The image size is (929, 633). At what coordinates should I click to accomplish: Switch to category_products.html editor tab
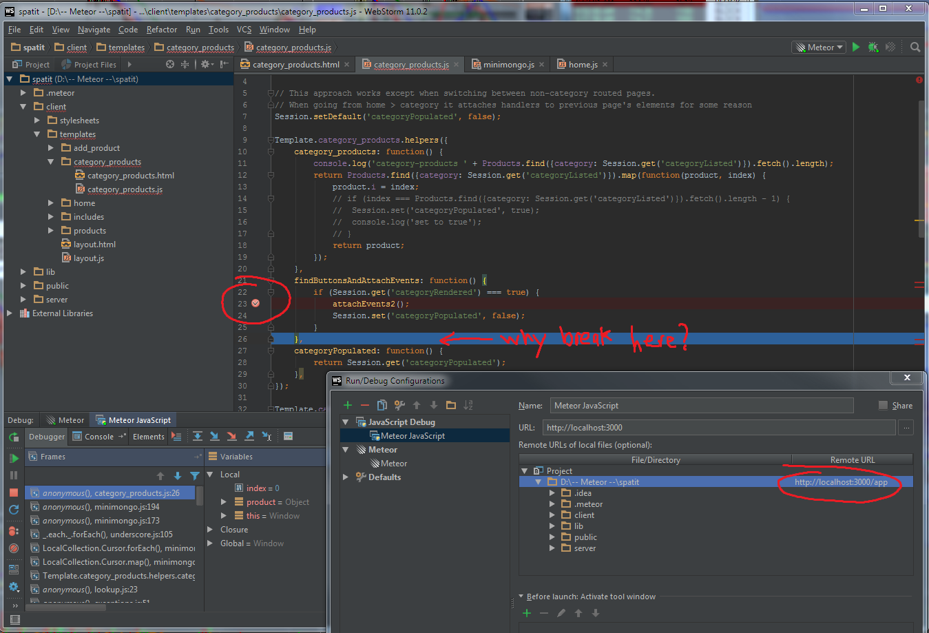[295, 65]
